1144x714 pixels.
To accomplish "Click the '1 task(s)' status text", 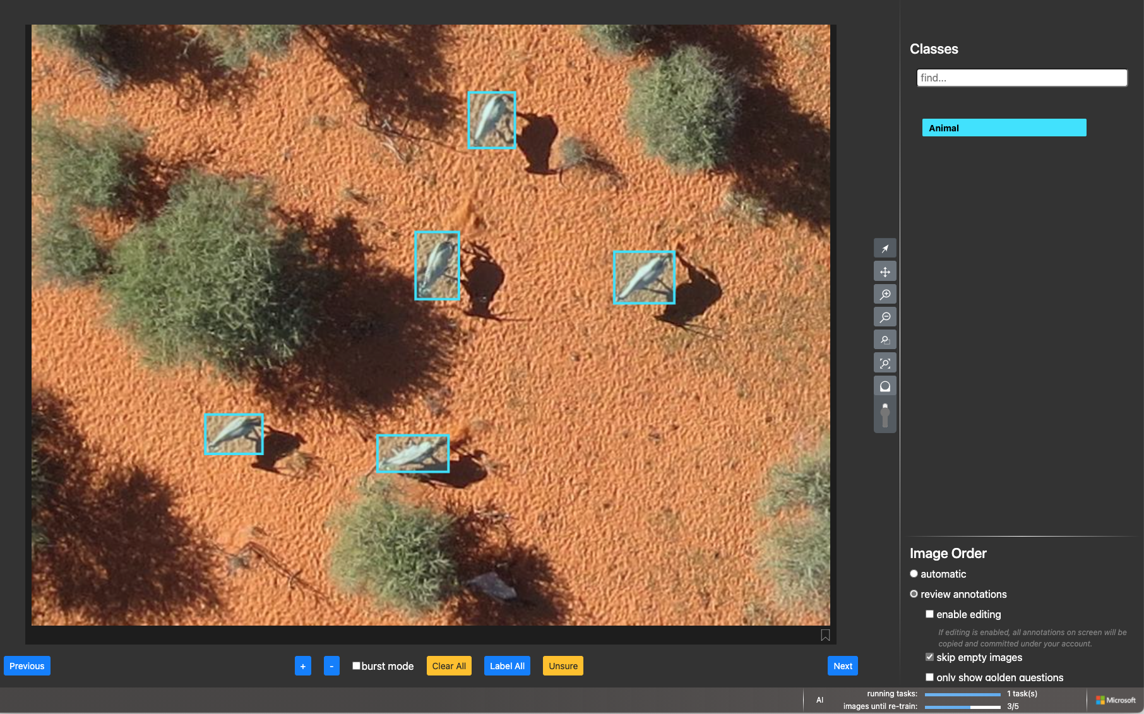I will click(1022, 694).
